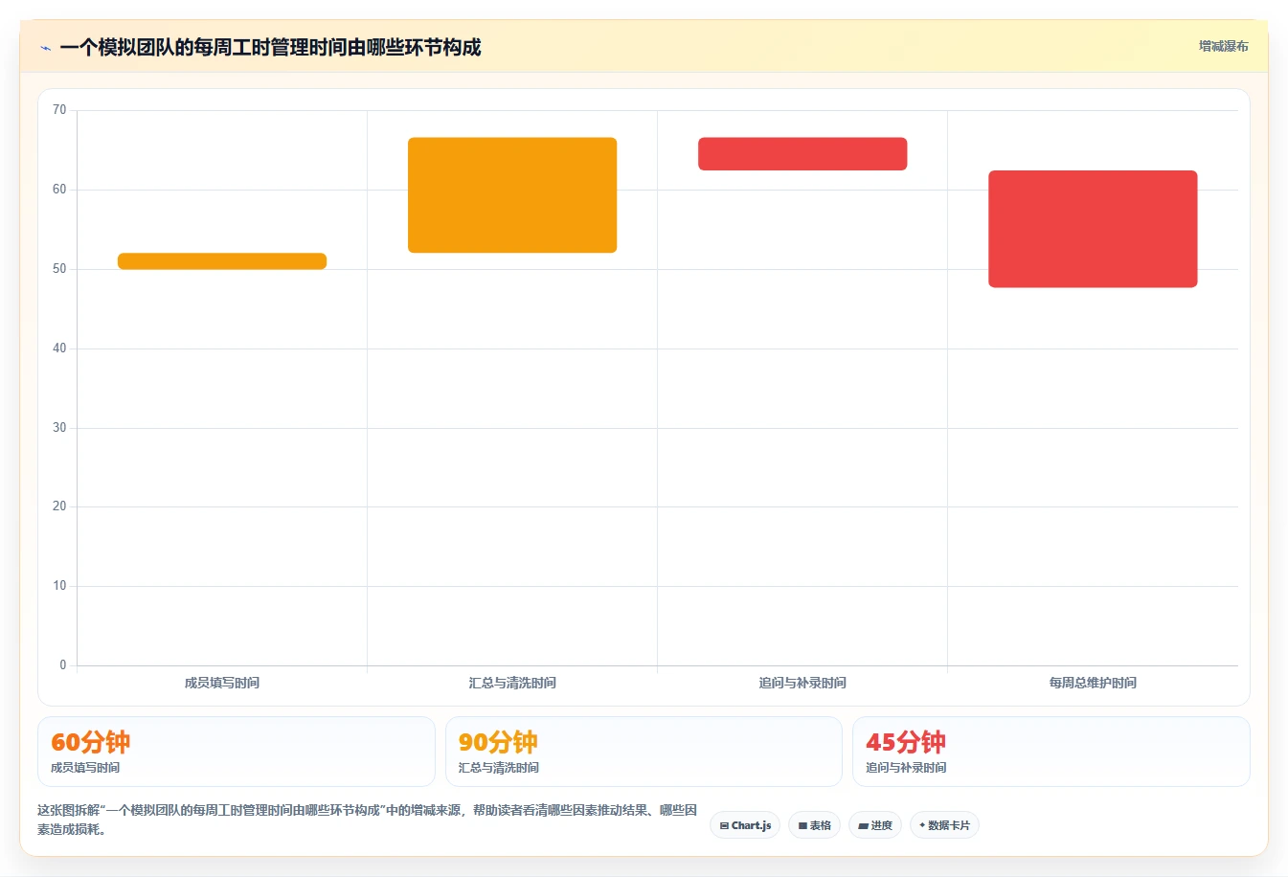Click the x-axis label 追问与补录时间

coord(802,683)
